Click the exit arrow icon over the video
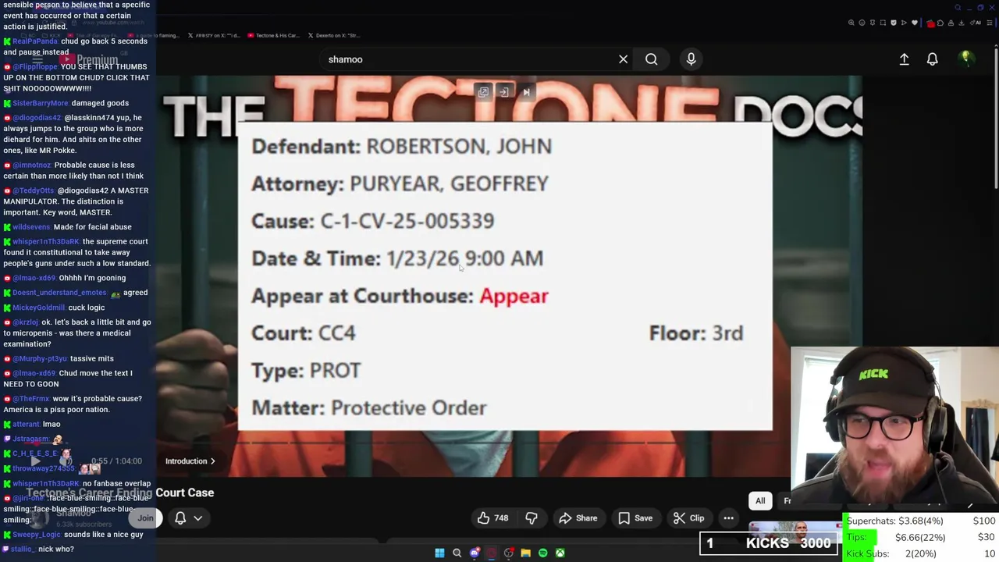This screenshot has width=999, height=562. [504, 92]
